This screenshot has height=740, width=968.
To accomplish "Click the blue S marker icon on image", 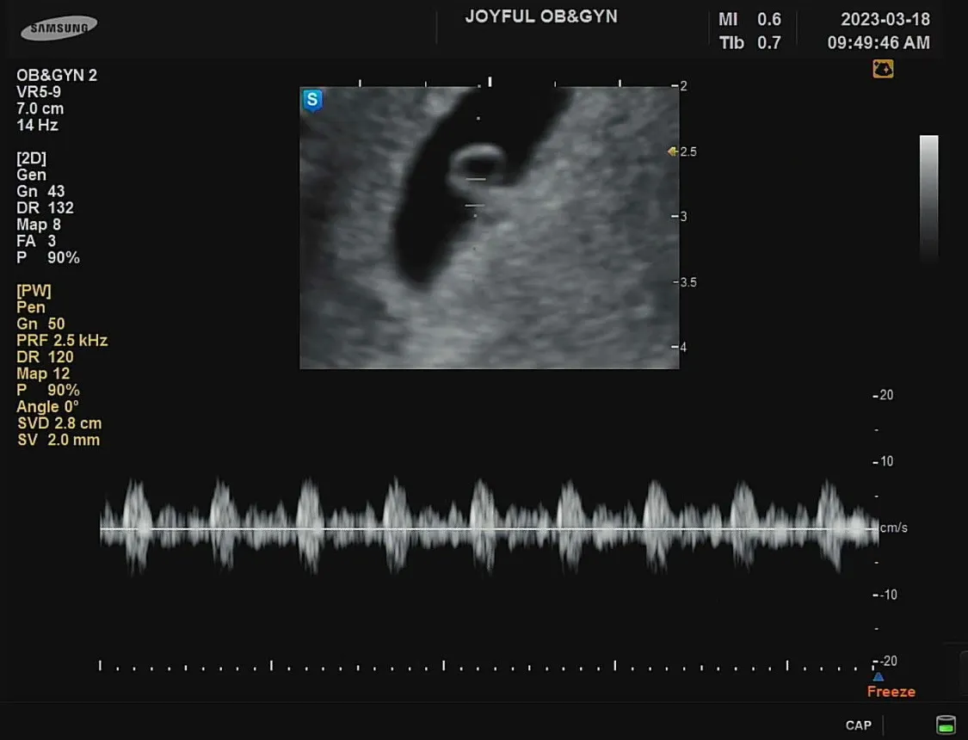I will [312, 100].
